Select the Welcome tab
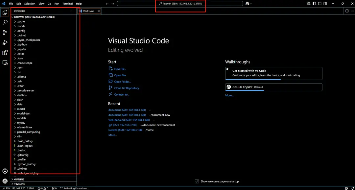The image size is (355, 190). coord(89,11)
